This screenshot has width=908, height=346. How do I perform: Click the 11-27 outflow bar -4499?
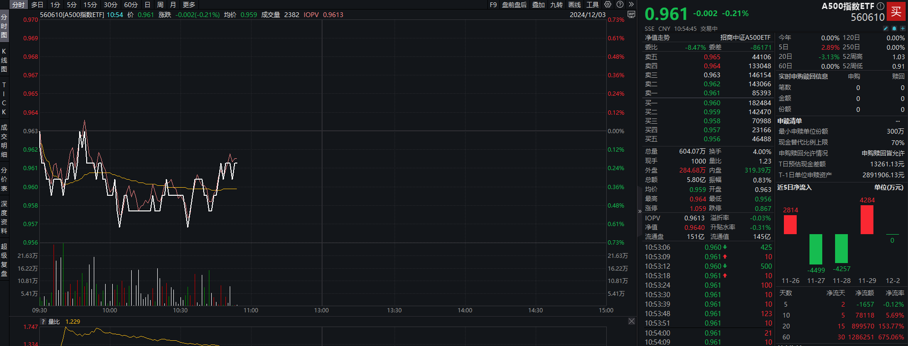[x=816, y=249]
